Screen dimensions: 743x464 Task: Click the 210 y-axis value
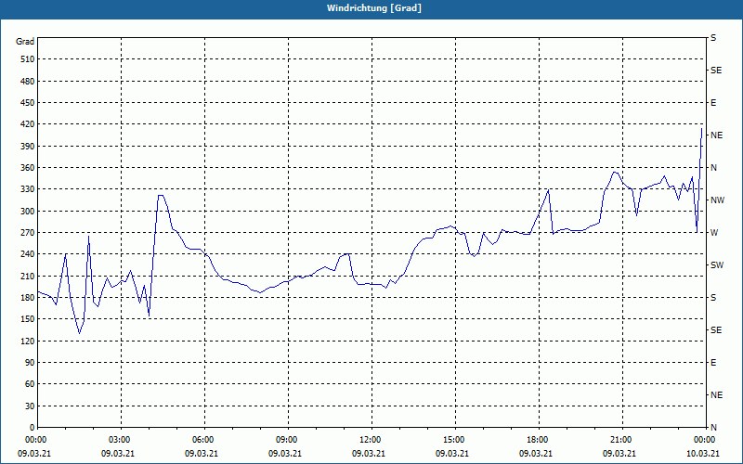(28, 276)
